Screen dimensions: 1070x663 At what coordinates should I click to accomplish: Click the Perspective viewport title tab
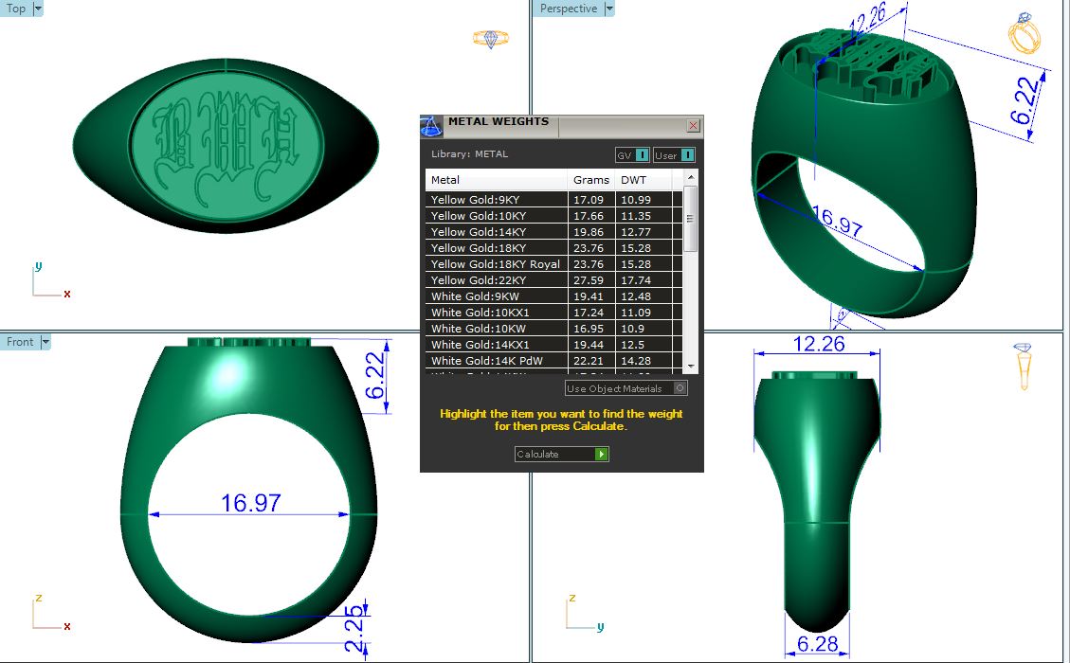(569, 9)
